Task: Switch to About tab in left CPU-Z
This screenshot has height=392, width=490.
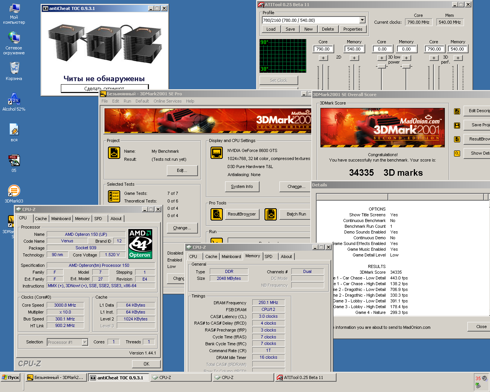Action: click(116, 219)
